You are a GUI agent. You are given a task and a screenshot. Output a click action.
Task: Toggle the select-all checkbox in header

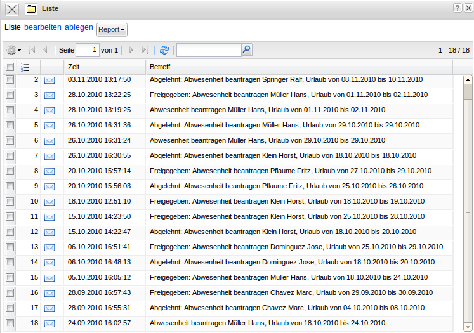[10, 67]
